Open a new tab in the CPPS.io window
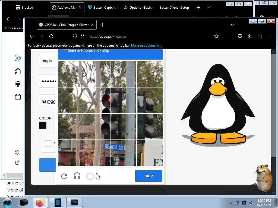 click(102, 25)
